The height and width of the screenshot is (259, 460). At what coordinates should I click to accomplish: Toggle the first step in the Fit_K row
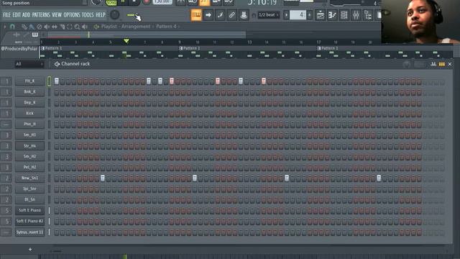click(57, 81)
